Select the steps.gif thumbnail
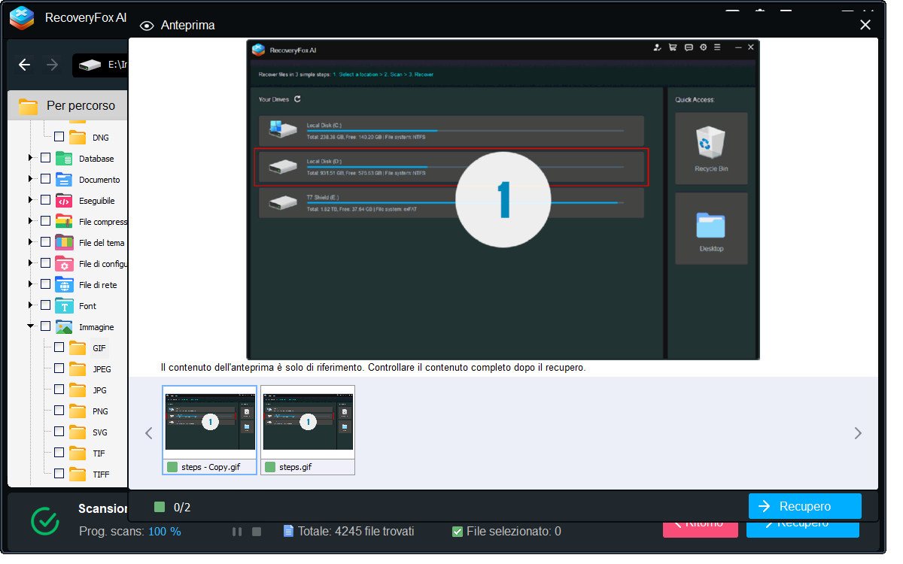The width and height of the screenshot is (903, 564). pos(307,421)
